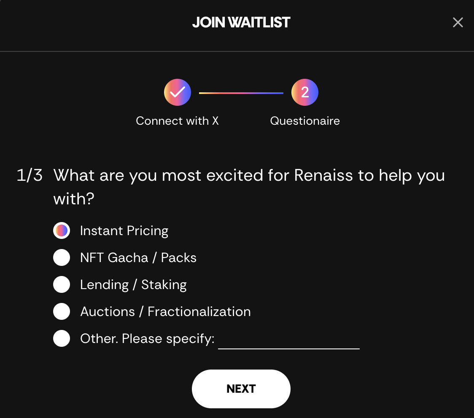Click the Instant Pricing option label
The image size is (474, 418).
pos(124,231)
